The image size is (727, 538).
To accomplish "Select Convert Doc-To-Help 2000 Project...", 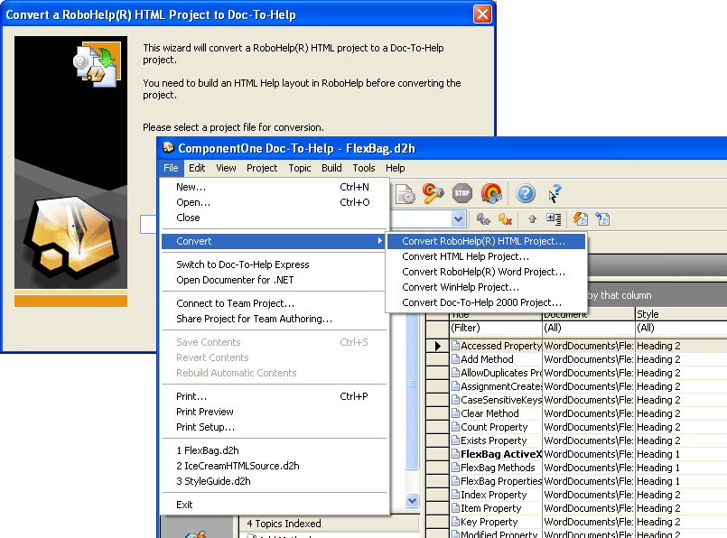I will [x=486, y=302].
